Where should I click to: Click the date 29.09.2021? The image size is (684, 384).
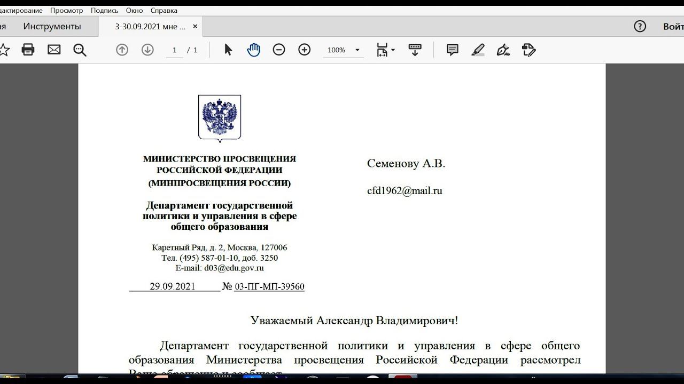[173, 286]
